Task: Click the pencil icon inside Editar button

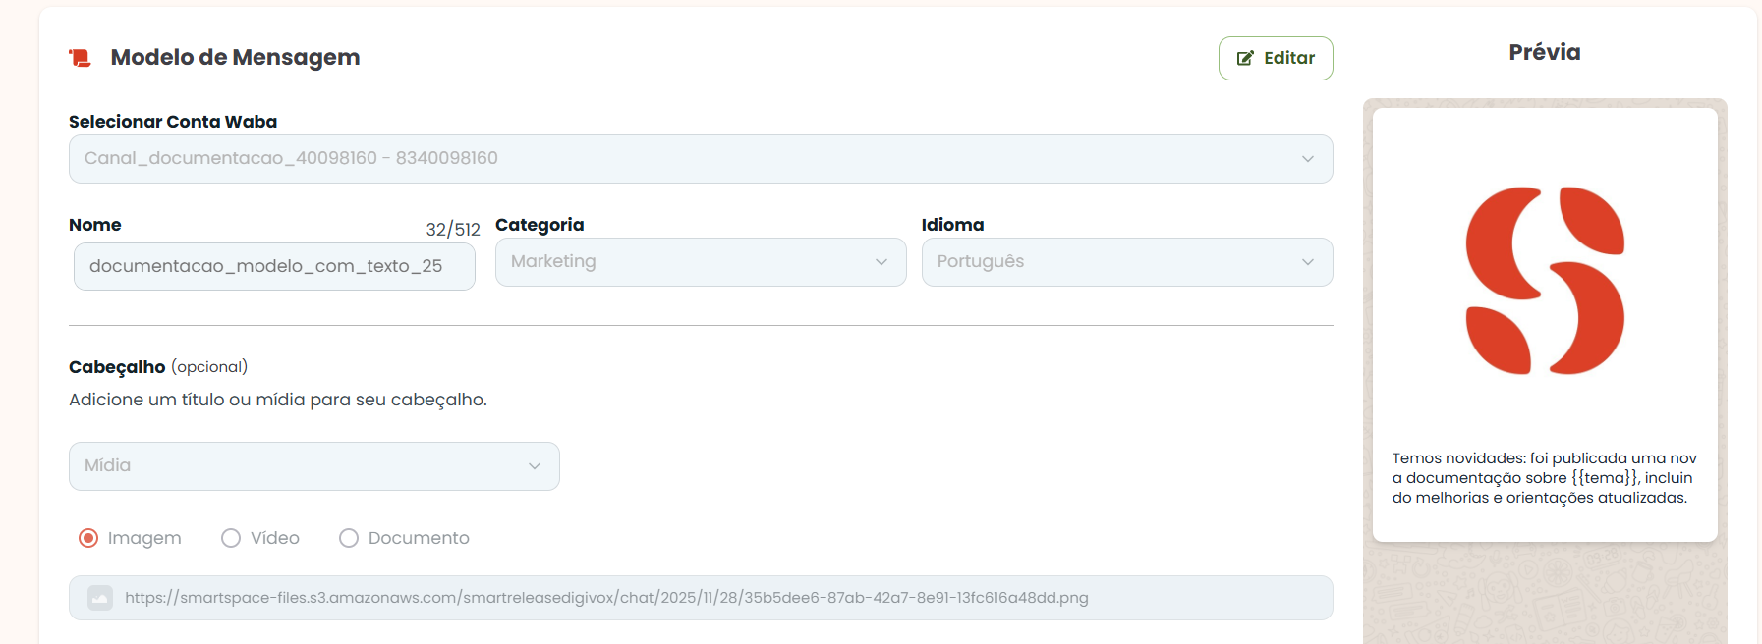Action: (x=1244, y=58)
